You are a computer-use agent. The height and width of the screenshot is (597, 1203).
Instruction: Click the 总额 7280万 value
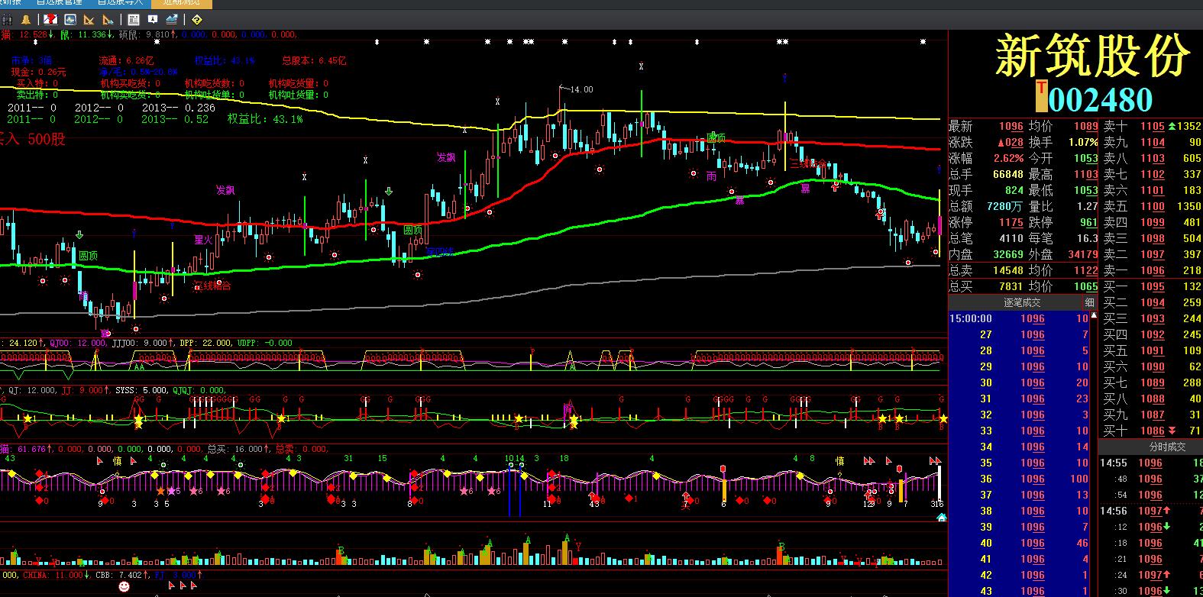pos(1004,206)
